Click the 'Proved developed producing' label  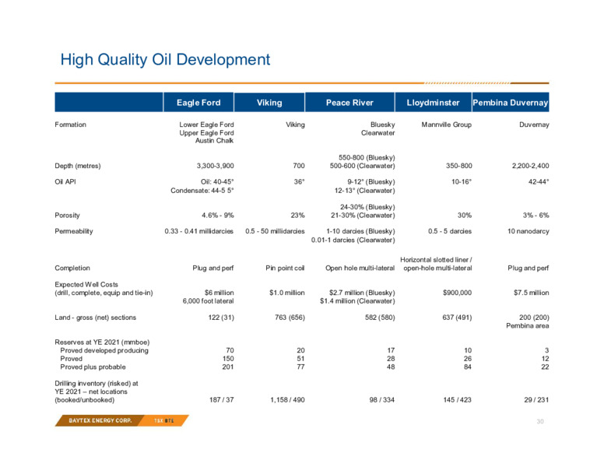click(104, 350)
